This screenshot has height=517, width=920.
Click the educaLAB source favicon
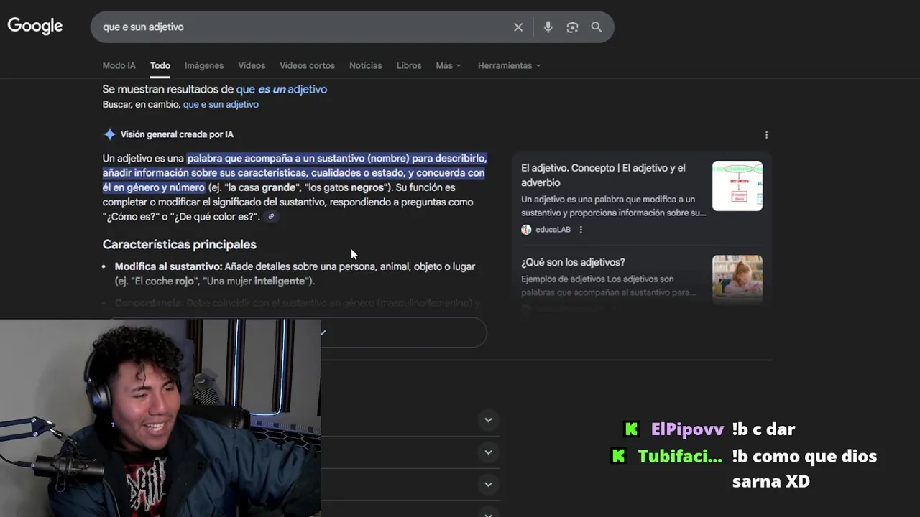(x=526, y=230)
